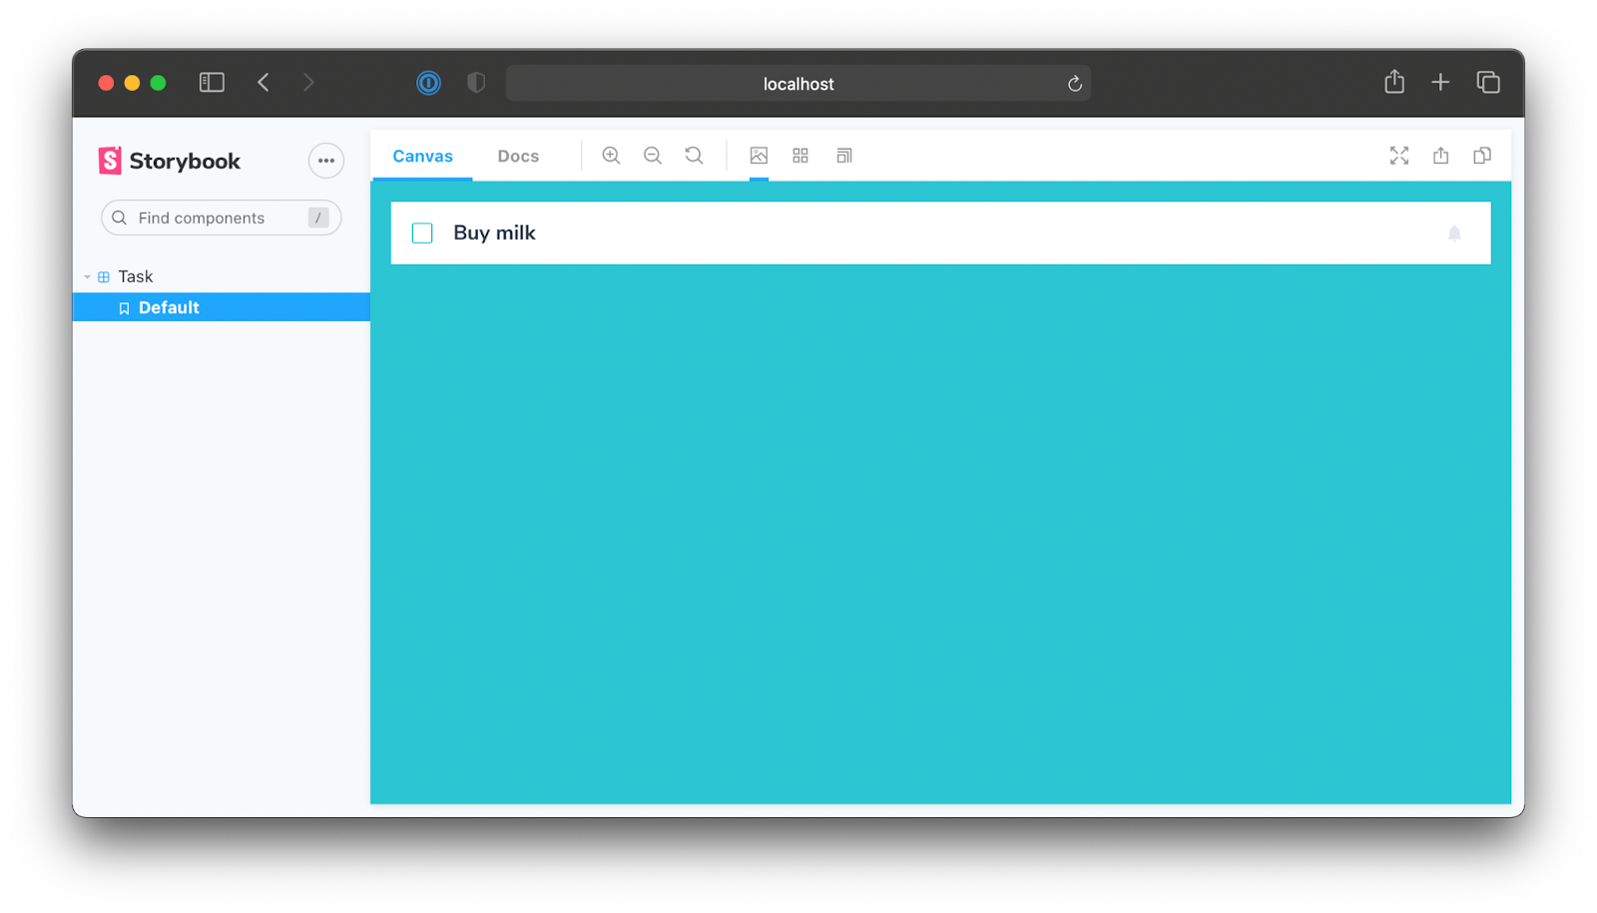Enter Storybook full screen mode
This screenshot has height=913, width=1597.
pyautogui.click(x=1399, y=156)
